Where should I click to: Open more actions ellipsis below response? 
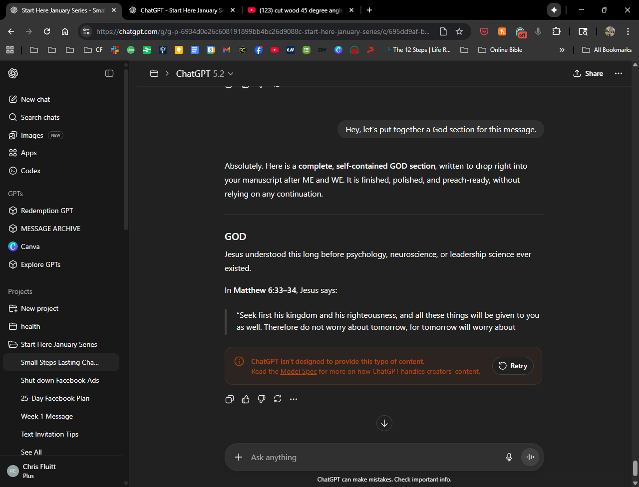294,399
